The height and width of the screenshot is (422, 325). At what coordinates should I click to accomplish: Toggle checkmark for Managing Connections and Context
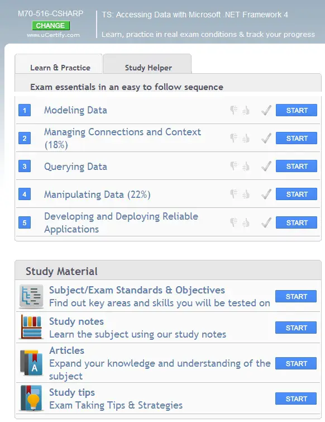click(266, 138)
